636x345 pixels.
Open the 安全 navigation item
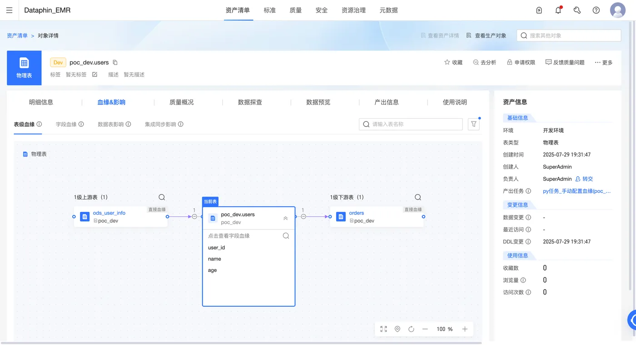(322, 10)
